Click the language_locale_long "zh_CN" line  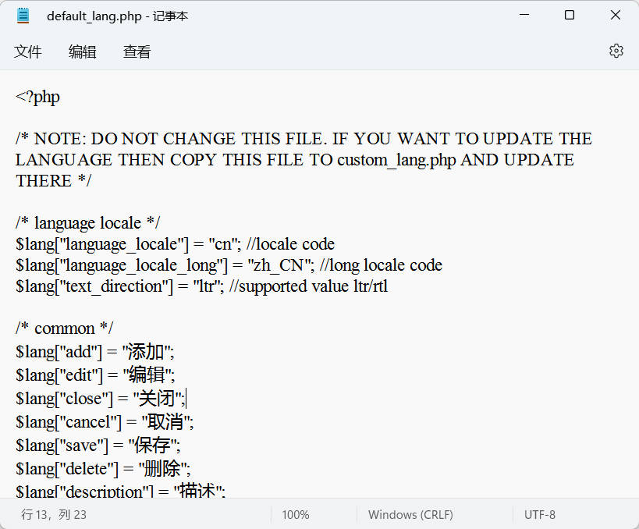tap(229, 265)
